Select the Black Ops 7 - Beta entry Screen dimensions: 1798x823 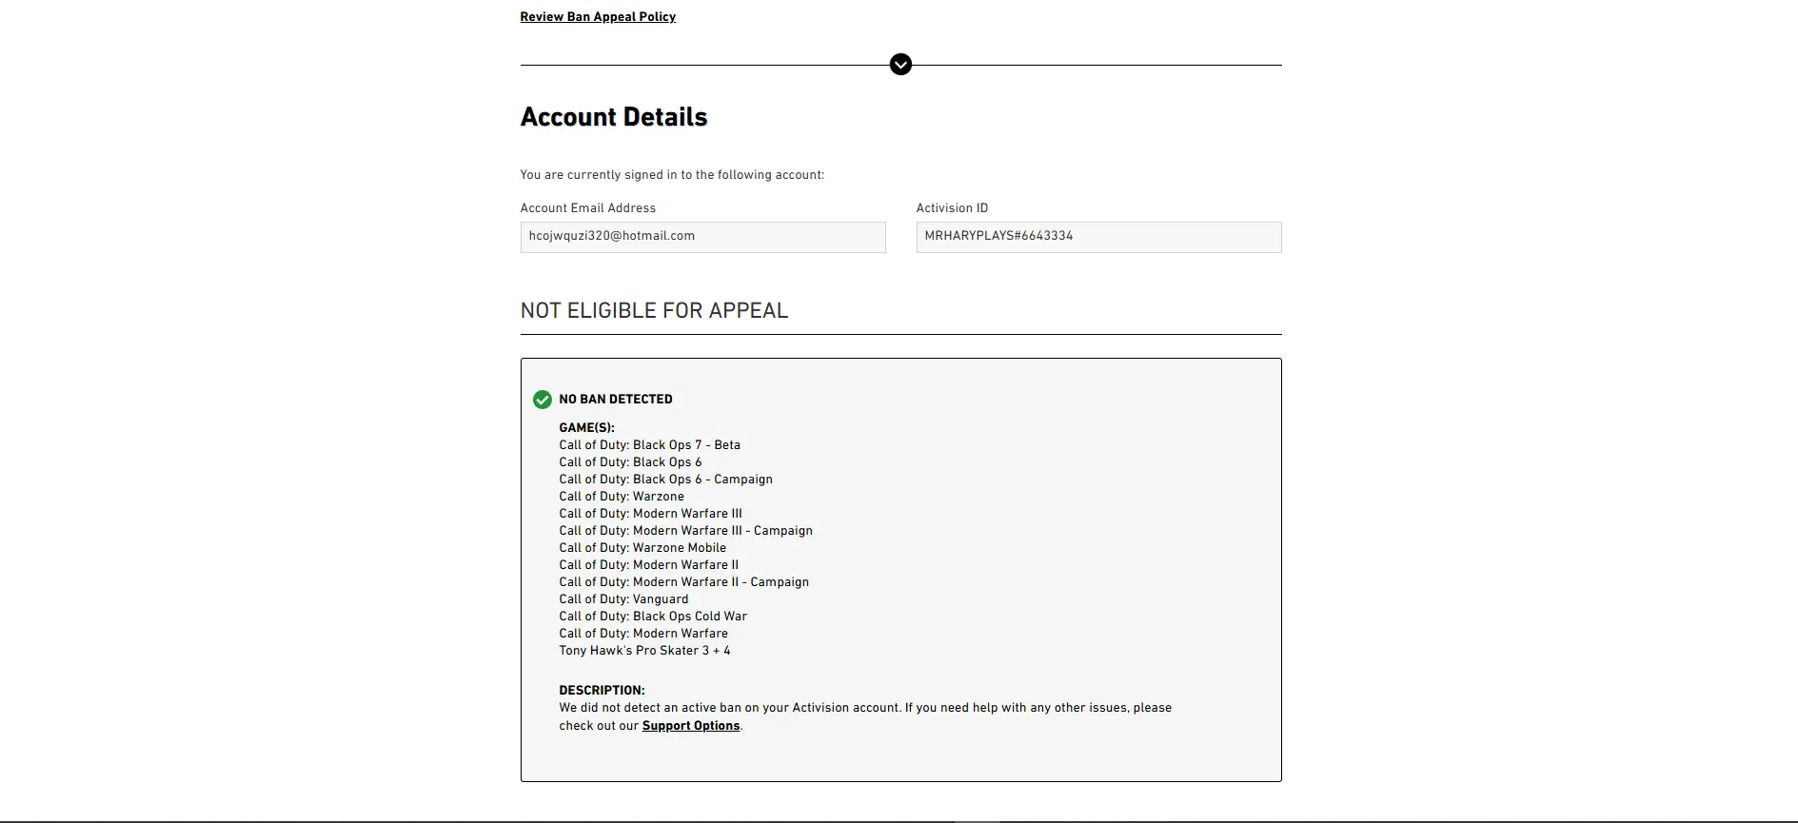pos(649,445)
